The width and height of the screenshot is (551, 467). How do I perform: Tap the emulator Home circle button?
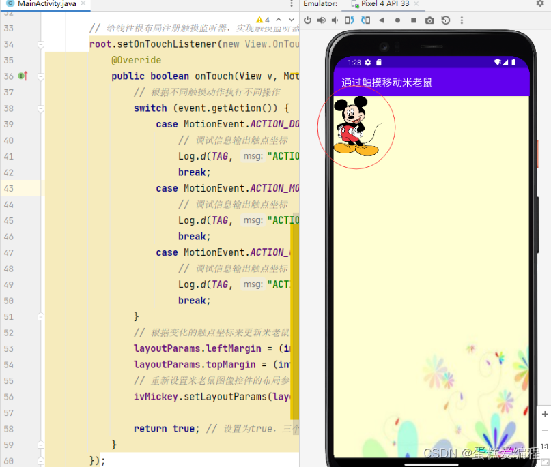[x=397, y=20]
